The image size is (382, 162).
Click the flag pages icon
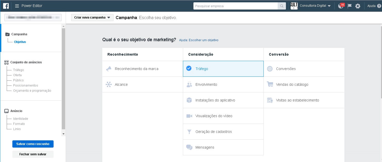click(x=350, y=6)
